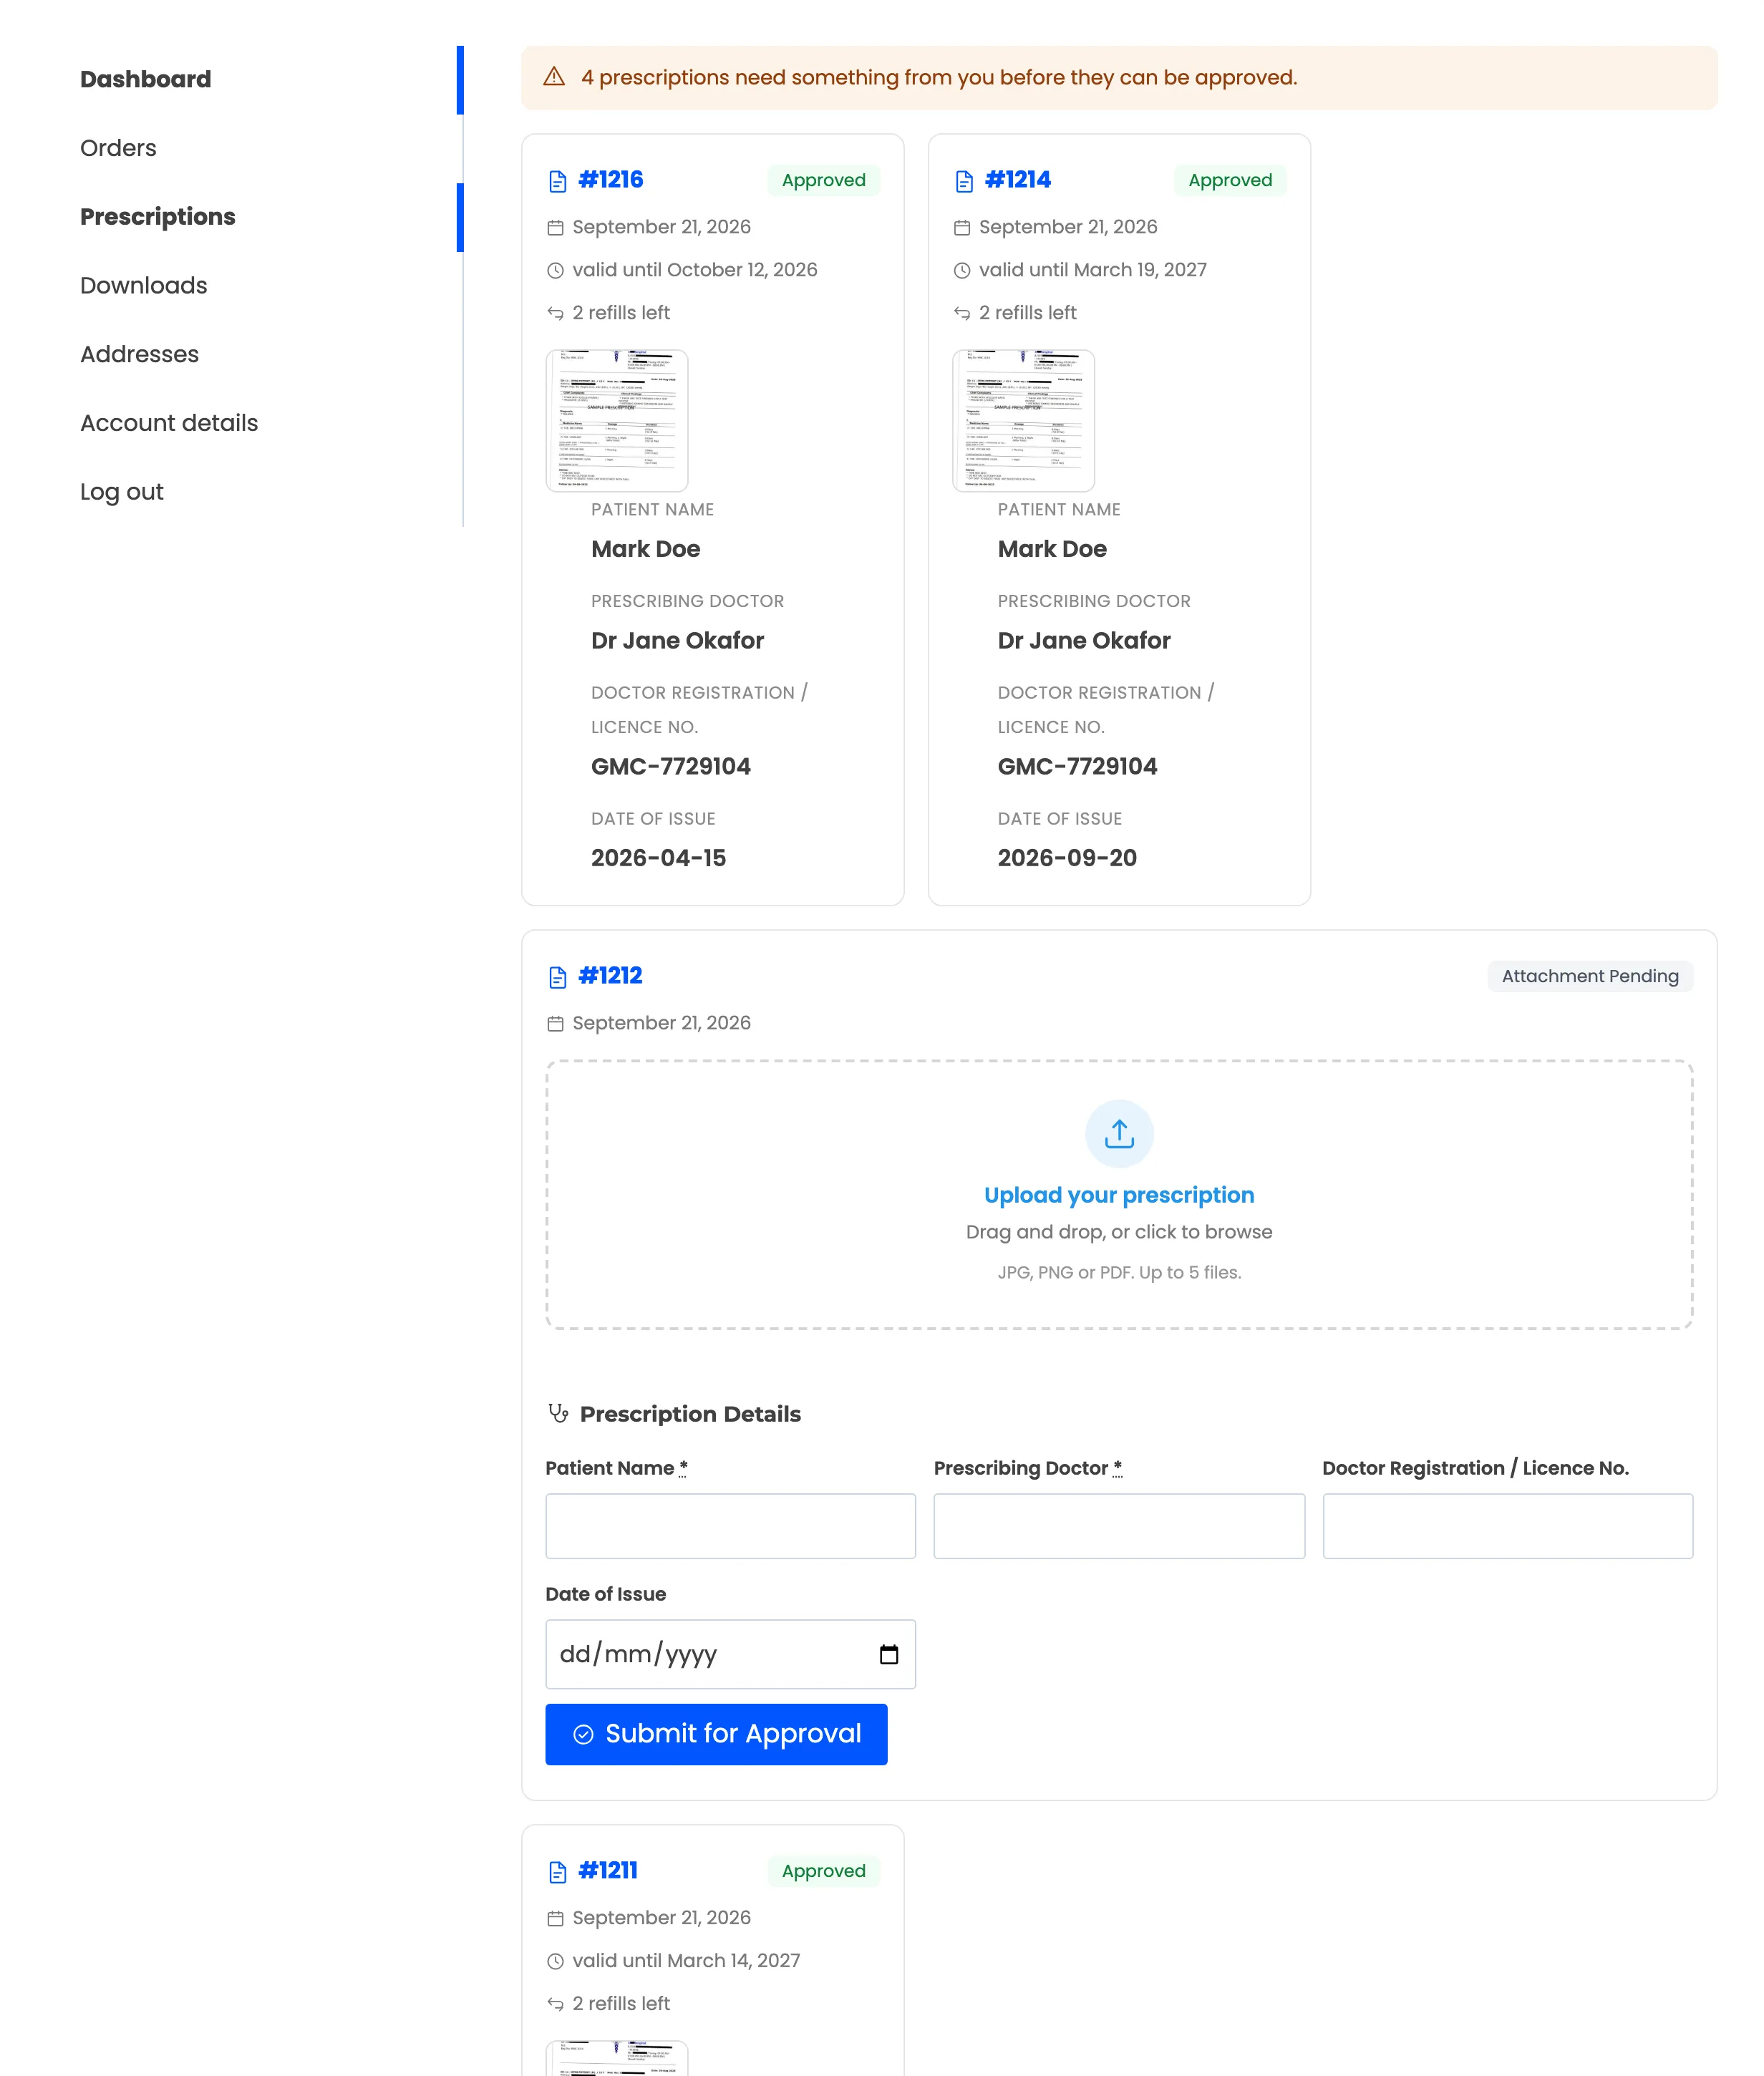
Task: Open the #1216 prescription scan thumbnail
Action: pyautogui.click(x=617, y=421)
